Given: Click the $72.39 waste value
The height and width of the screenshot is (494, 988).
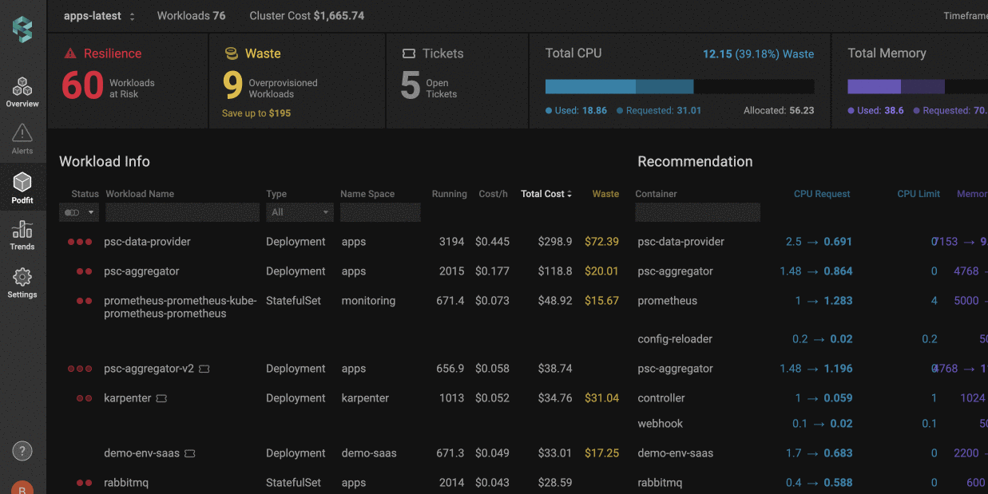Looking at the screenshot, I should coord(601,242).
